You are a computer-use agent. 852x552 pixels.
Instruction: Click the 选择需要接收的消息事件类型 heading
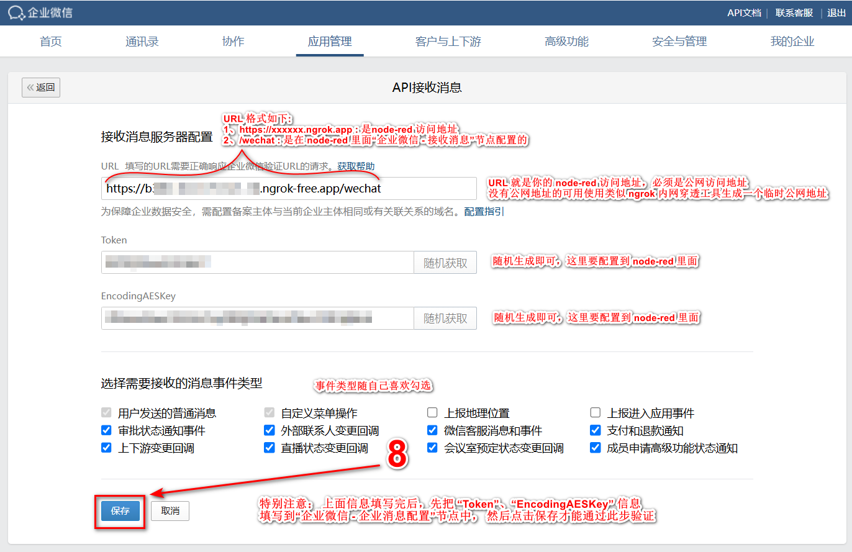click(x=181, y=383)
